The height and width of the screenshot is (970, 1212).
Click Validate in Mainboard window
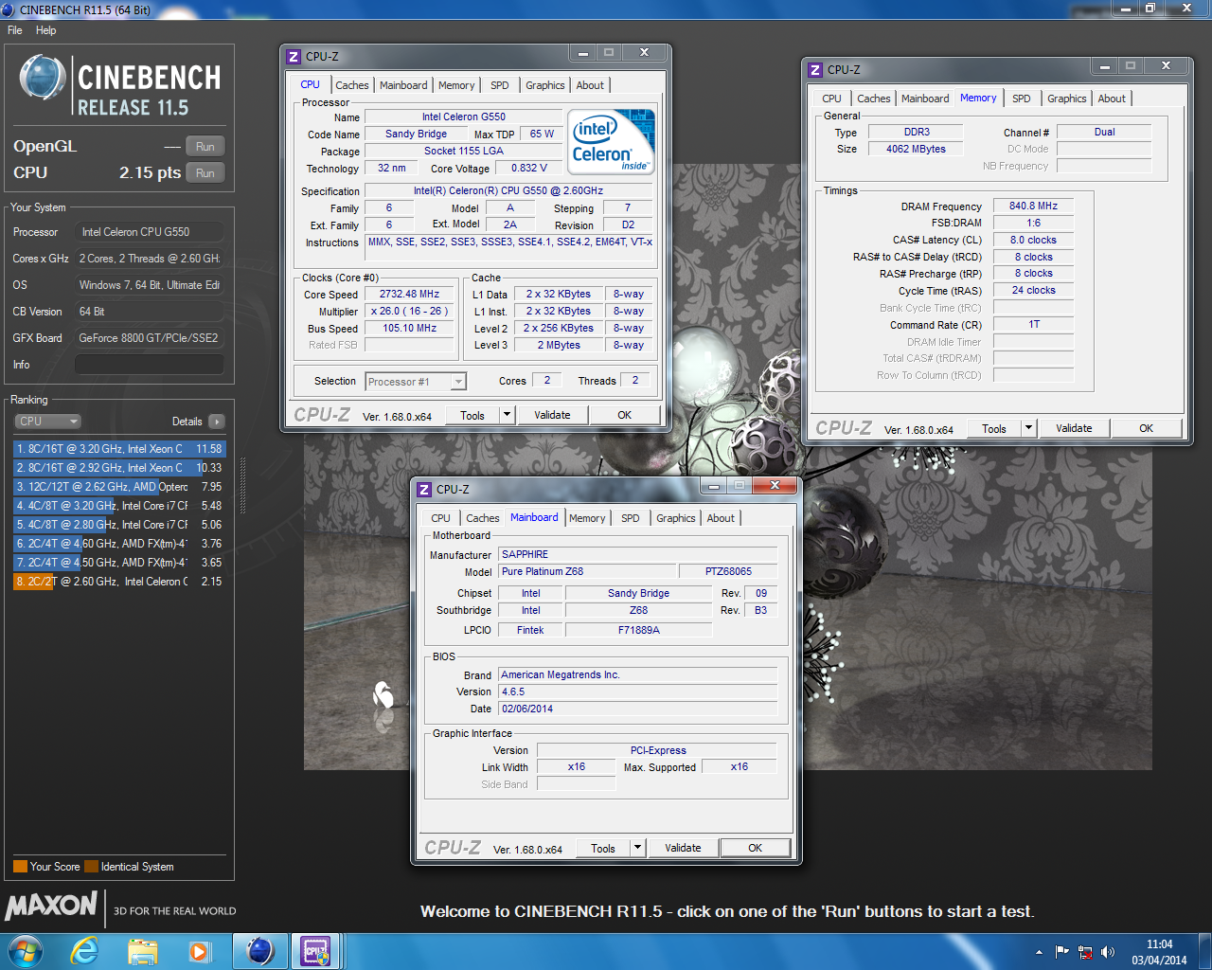[683, 848]
